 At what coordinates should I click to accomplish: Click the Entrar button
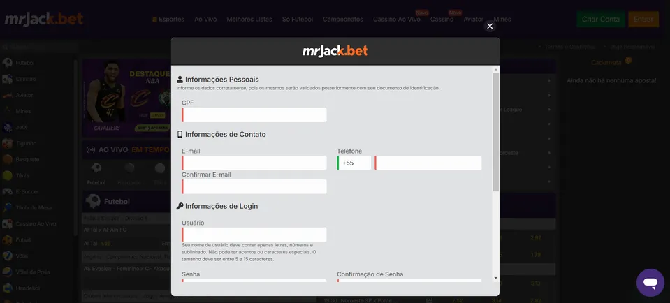tap(643, 20)
